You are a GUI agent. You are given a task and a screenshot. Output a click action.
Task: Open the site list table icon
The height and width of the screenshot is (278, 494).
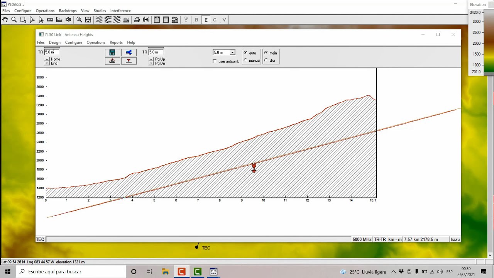[x=157, y=20]
